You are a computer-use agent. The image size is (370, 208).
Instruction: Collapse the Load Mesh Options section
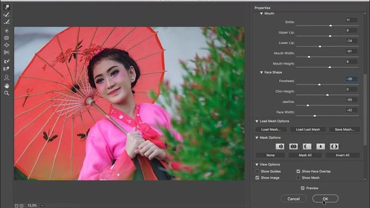click(x=257, y=121)
